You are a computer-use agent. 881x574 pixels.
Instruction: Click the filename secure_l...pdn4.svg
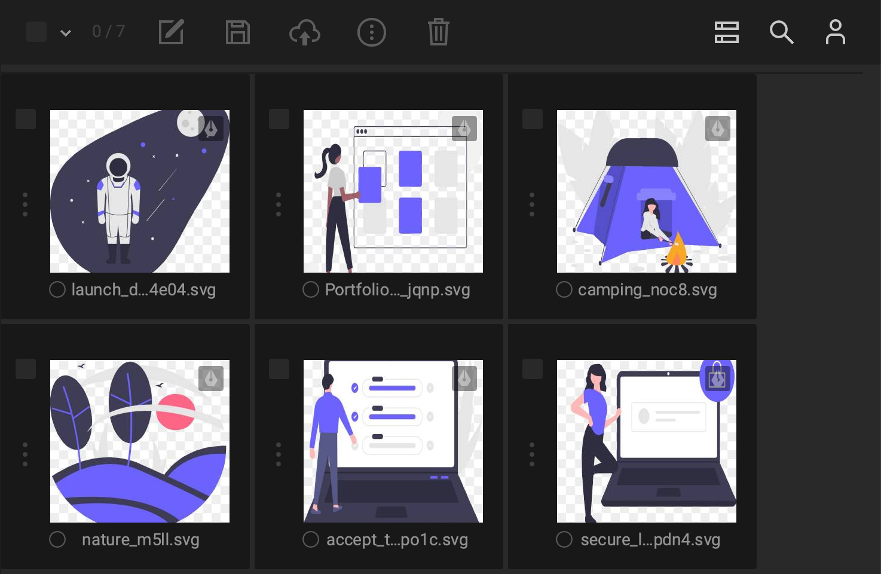tap(651, 539)
